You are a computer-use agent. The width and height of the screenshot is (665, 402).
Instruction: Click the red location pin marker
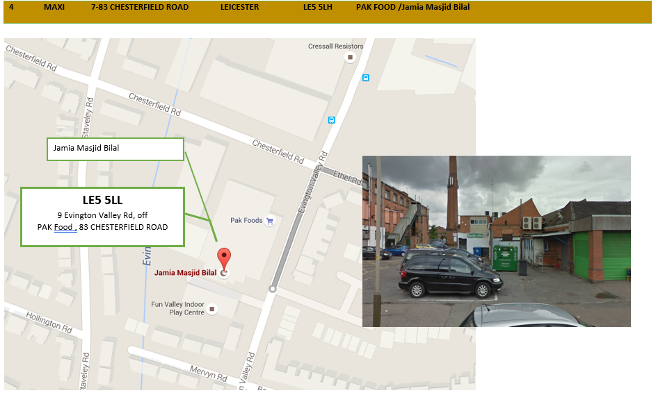[x=223, y=258]
